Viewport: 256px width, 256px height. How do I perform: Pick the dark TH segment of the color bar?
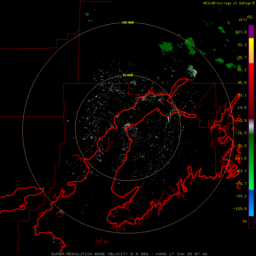(x=251, y=222)
